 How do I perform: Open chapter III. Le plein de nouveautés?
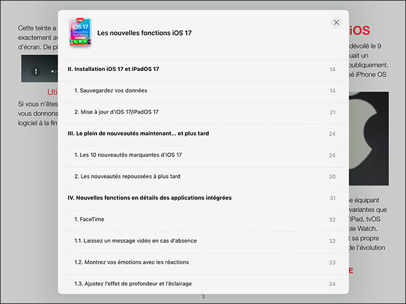coord(138,134)
